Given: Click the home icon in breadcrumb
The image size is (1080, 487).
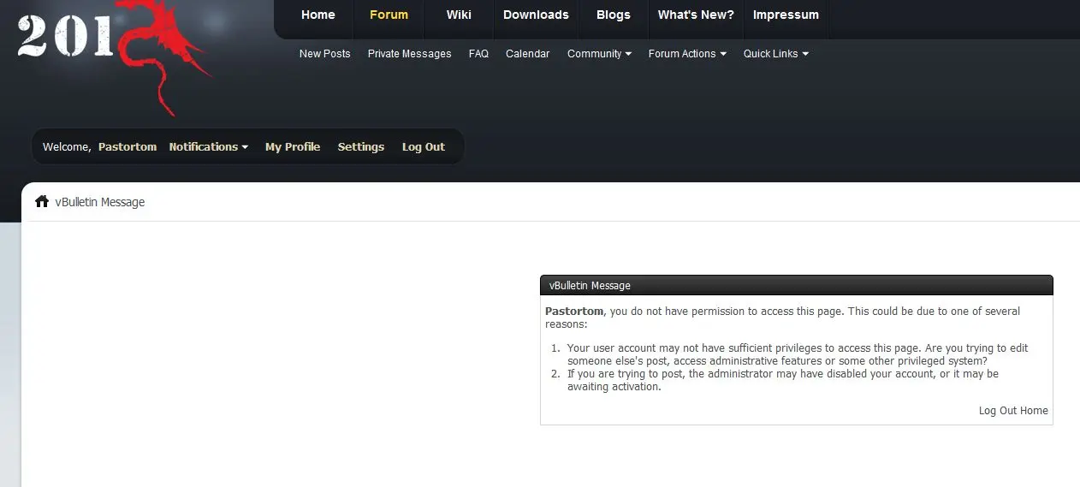Looking at the screenshot, I should [41, 202].
